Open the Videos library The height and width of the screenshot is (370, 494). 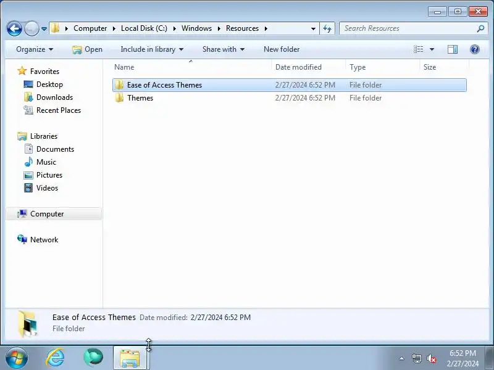point(48,188)
